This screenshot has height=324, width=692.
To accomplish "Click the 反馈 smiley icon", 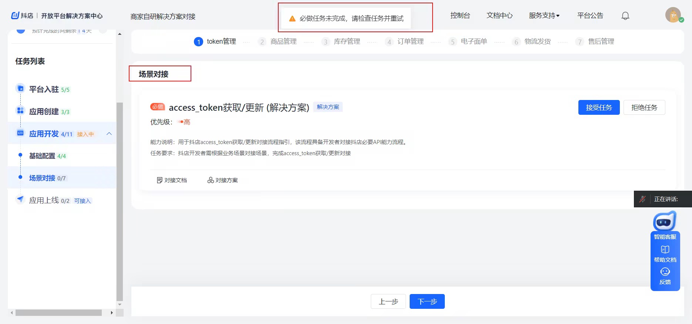I will [x=665, y=272].
